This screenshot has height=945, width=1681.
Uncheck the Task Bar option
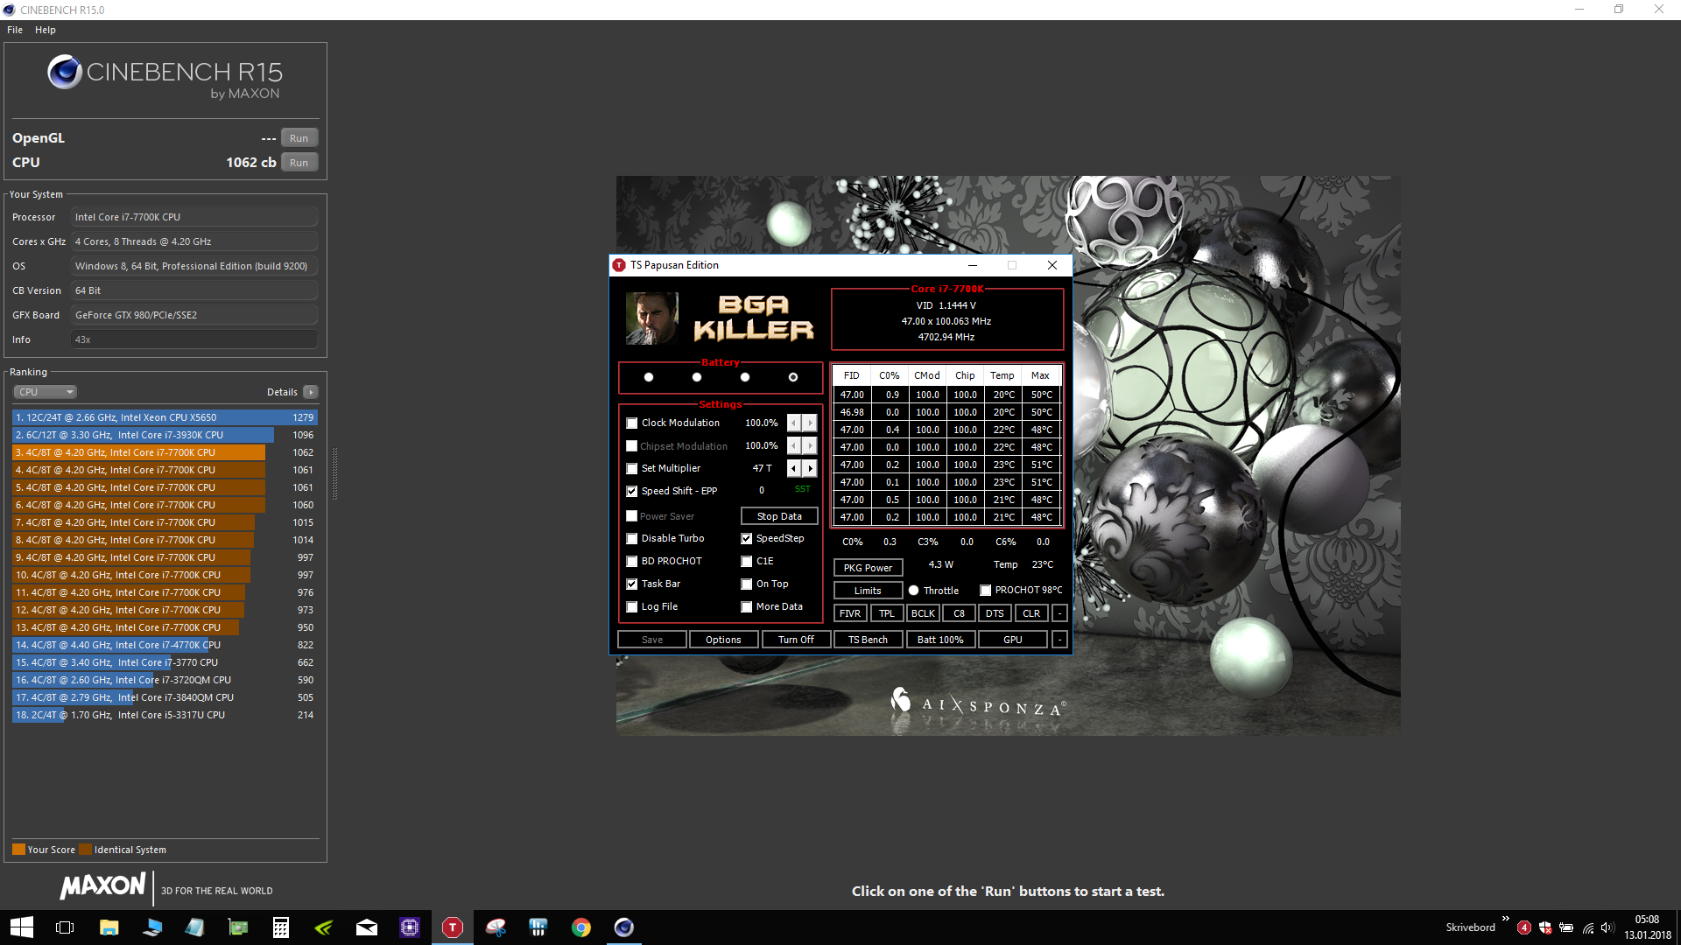(x=632, y=584)
